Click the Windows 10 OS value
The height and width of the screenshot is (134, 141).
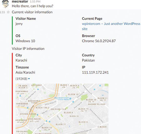pyautogui.click(x=25, y=41)
